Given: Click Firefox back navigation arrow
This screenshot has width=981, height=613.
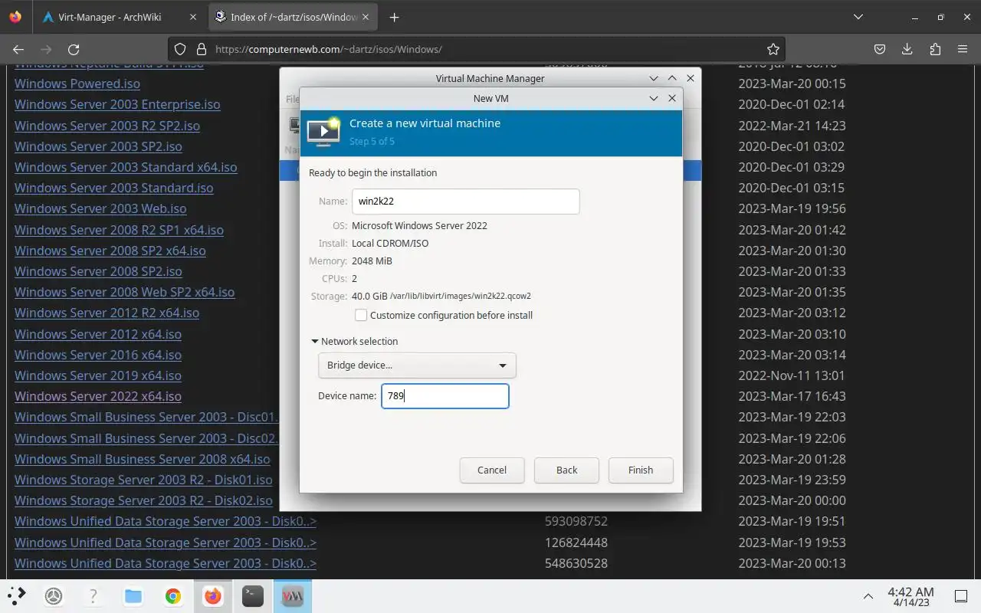Looking at the screenshot, I should (x=18, y=49).
